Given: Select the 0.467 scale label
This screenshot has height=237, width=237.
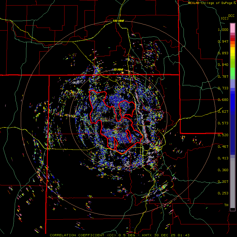Looking at the screenshot, I should (x=223, y=147).
